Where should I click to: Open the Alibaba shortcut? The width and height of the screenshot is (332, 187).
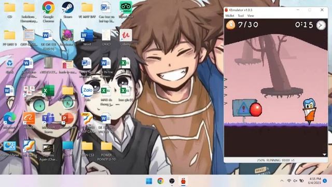tap(29, 121)
